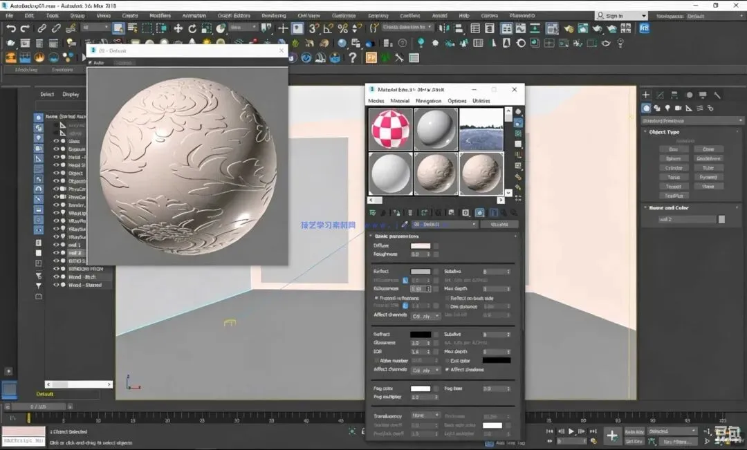This screenshot has height=450, width=747.
Task: Open the Utilities menu in Material Editor
Action: 481,101
